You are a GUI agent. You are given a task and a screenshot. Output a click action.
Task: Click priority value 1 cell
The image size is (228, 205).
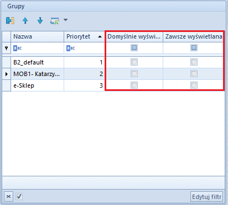pyautogui.click(x=84, y=62)
